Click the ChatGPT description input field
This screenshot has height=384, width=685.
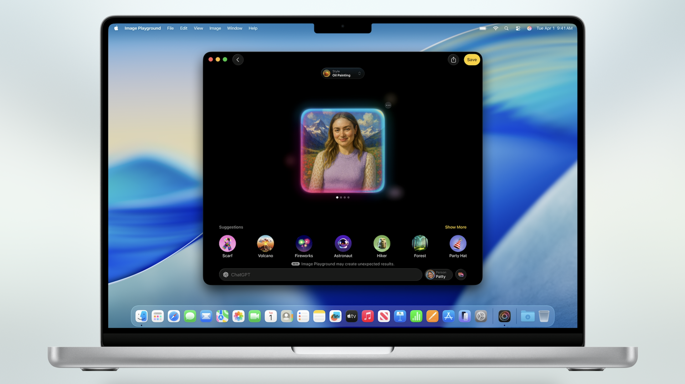tap(320, 275)
